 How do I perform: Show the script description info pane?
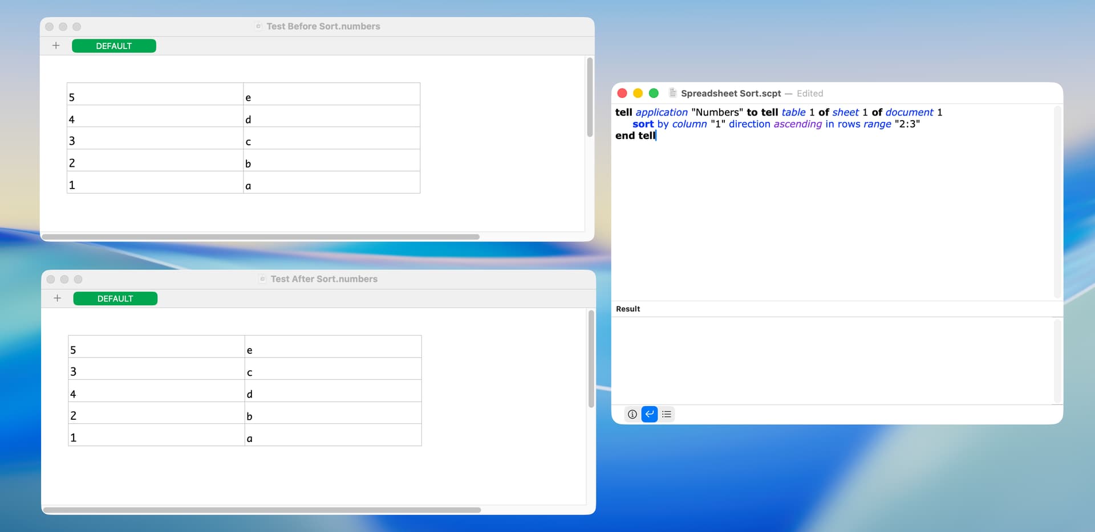[632, 414]
